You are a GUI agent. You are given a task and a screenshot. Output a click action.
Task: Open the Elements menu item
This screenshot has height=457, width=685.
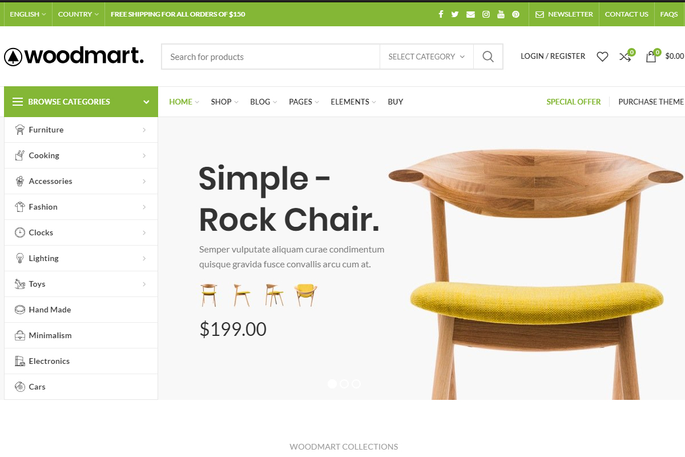353,102
